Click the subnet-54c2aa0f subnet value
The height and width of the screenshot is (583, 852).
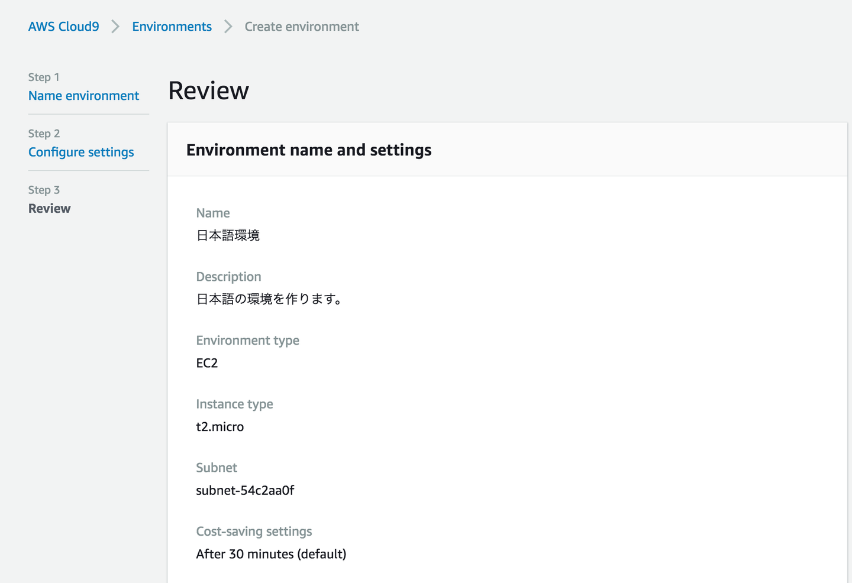pyautogui.click(x=245, y=490)
